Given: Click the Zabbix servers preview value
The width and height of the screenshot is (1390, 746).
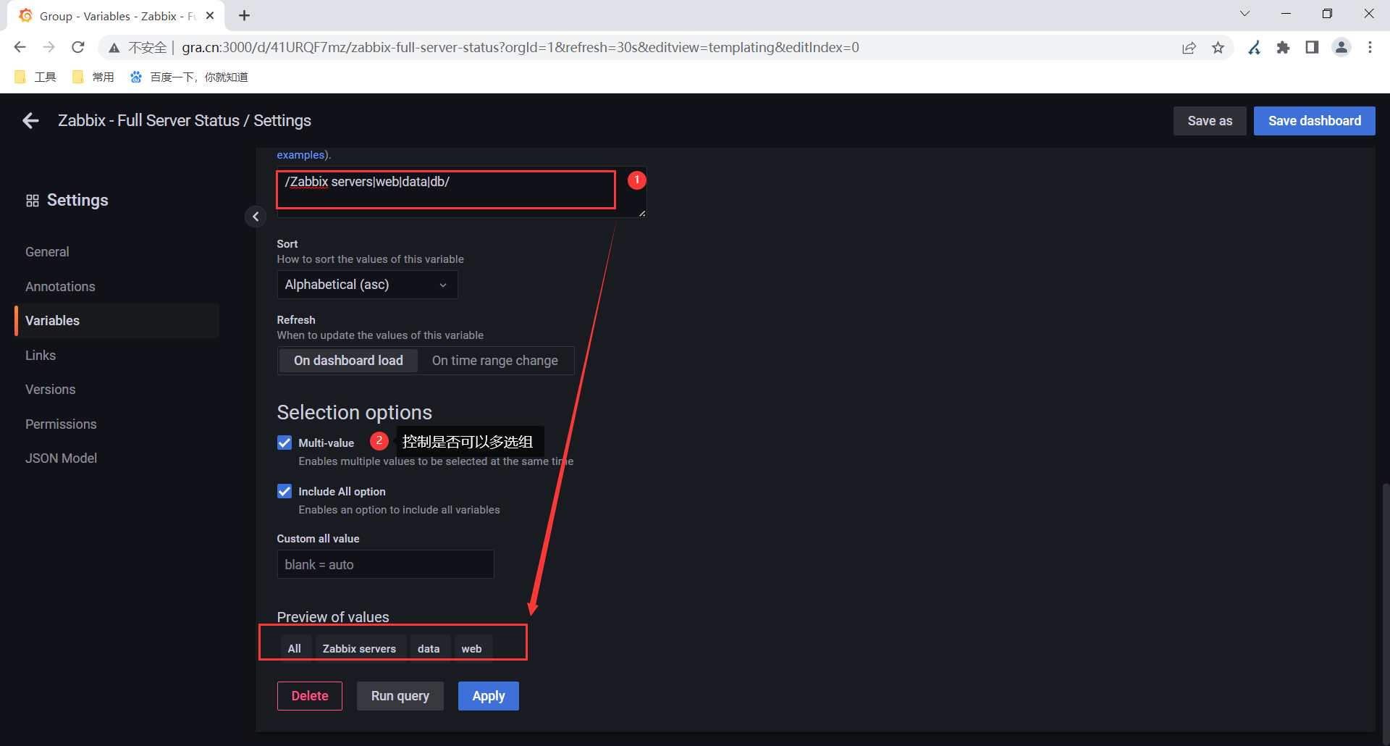Looking at the screenshot, I should pyautogui.click(x=359, y=648).
